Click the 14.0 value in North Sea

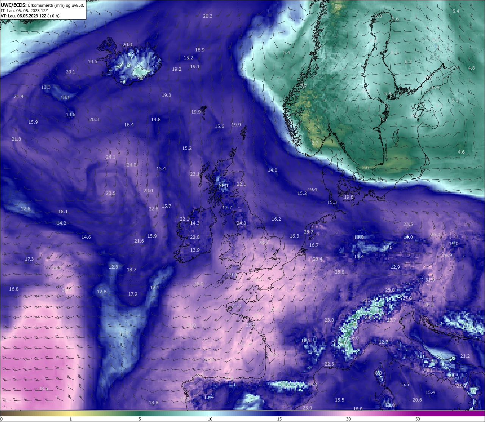(272, 170)
